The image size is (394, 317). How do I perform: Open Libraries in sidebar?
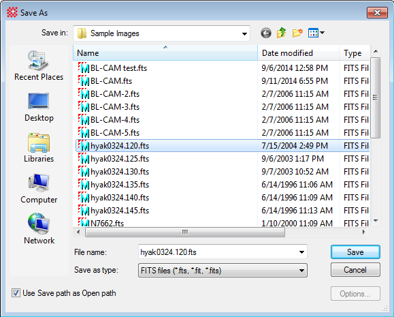(39, 148)
